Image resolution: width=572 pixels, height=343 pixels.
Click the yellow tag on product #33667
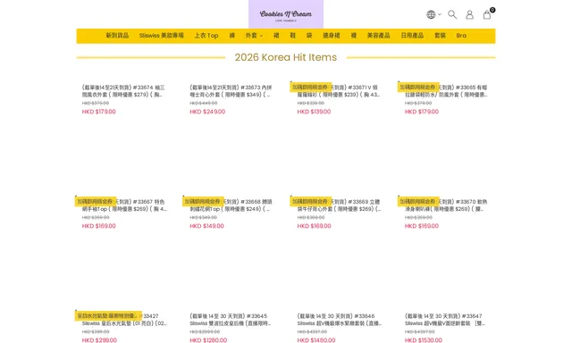tap(96, 202)
